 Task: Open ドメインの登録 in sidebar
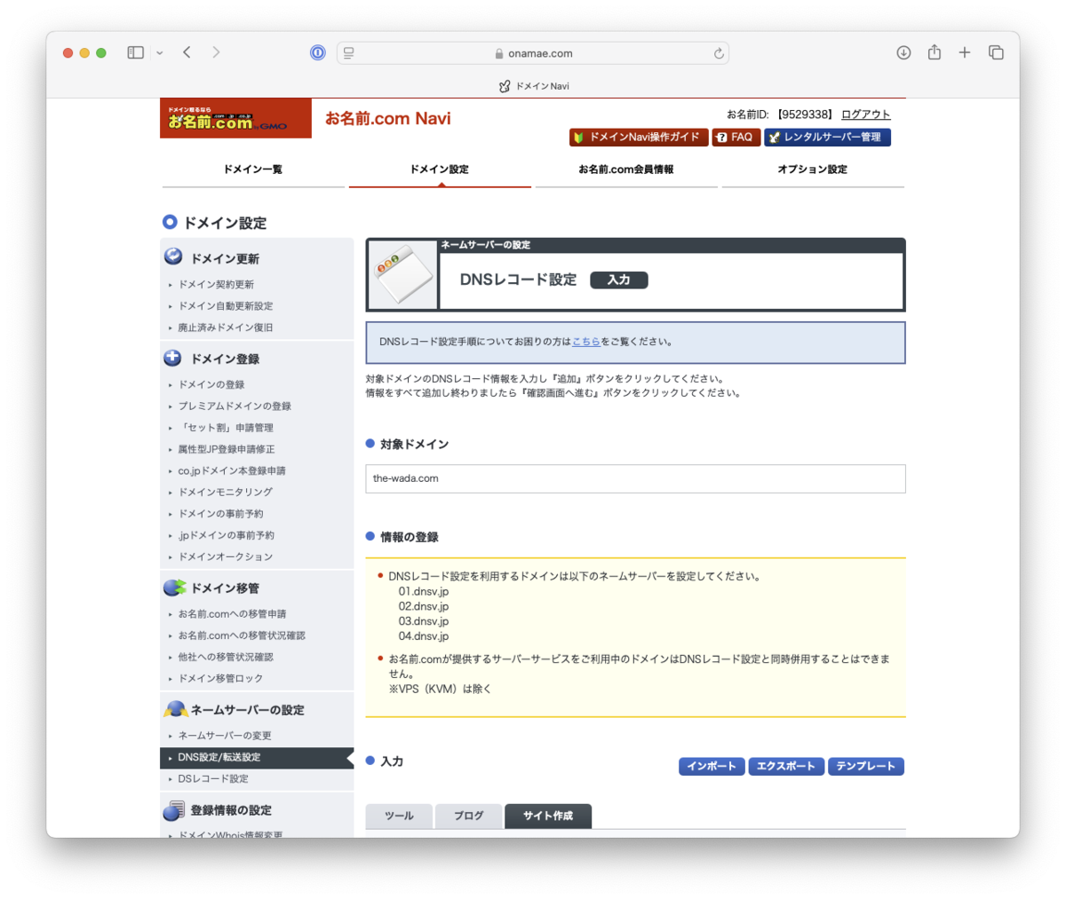tap(211, 385)
